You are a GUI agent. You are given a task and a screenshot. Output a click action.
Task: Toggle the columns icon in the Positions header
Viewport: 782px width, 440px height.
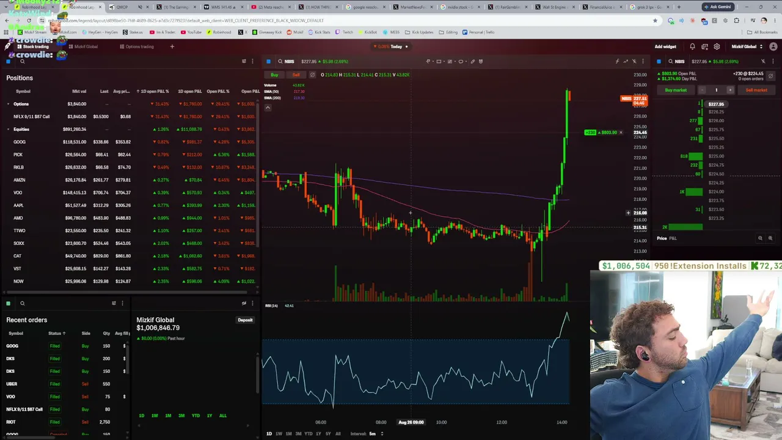click(x=244, y=61)
